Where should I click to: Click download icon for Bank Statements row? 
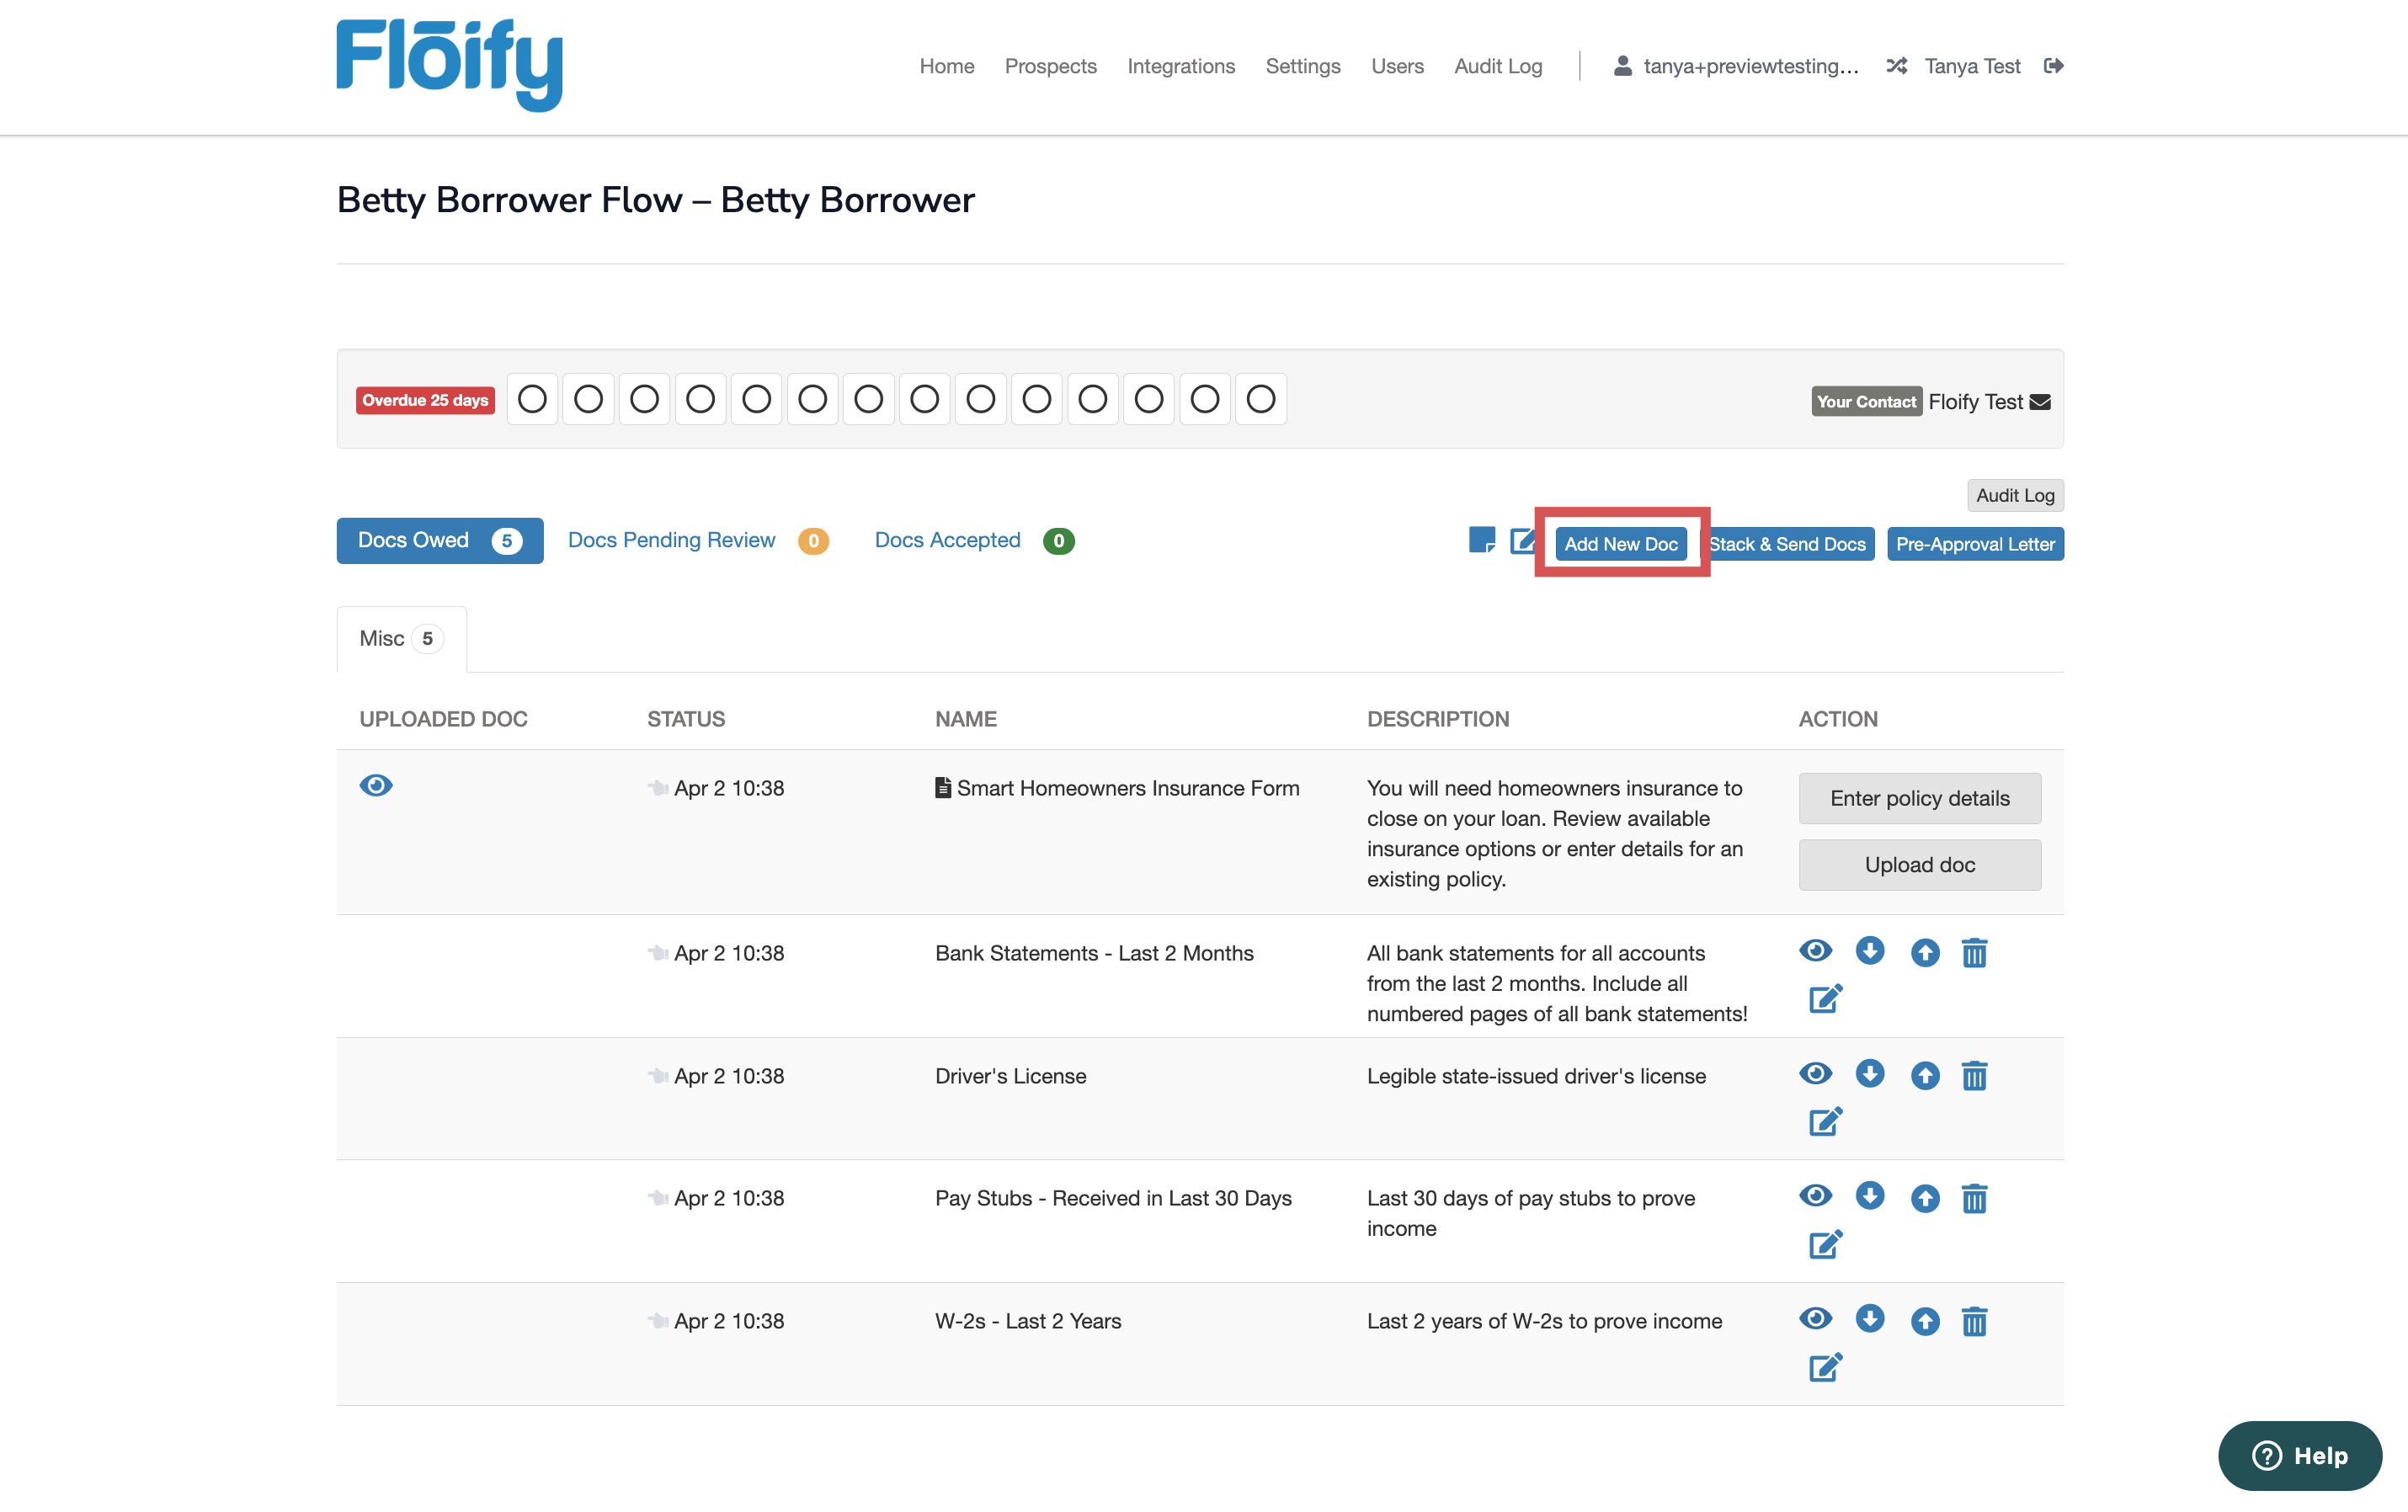click(x=1869, y=950)
